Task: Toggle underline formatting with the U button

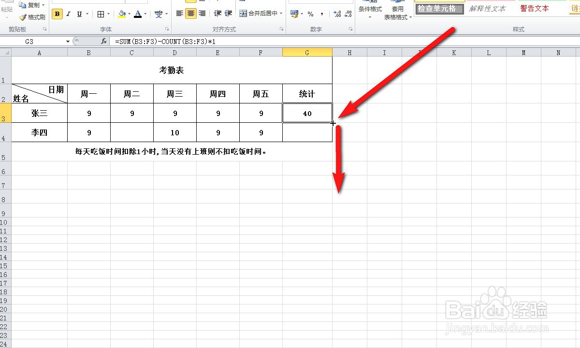Action: pyautogui.click(x=79, y=14)
